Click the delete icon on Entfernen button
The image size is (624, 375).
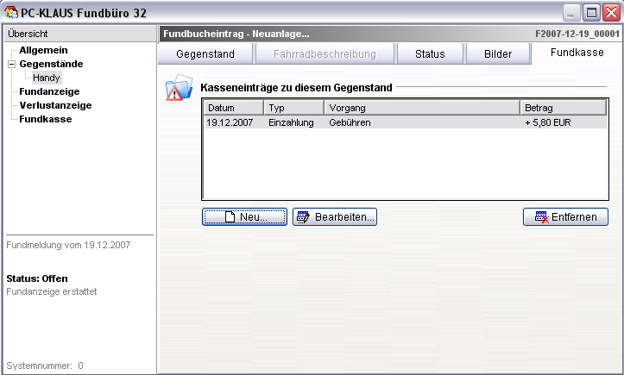(x=542, y=217)
